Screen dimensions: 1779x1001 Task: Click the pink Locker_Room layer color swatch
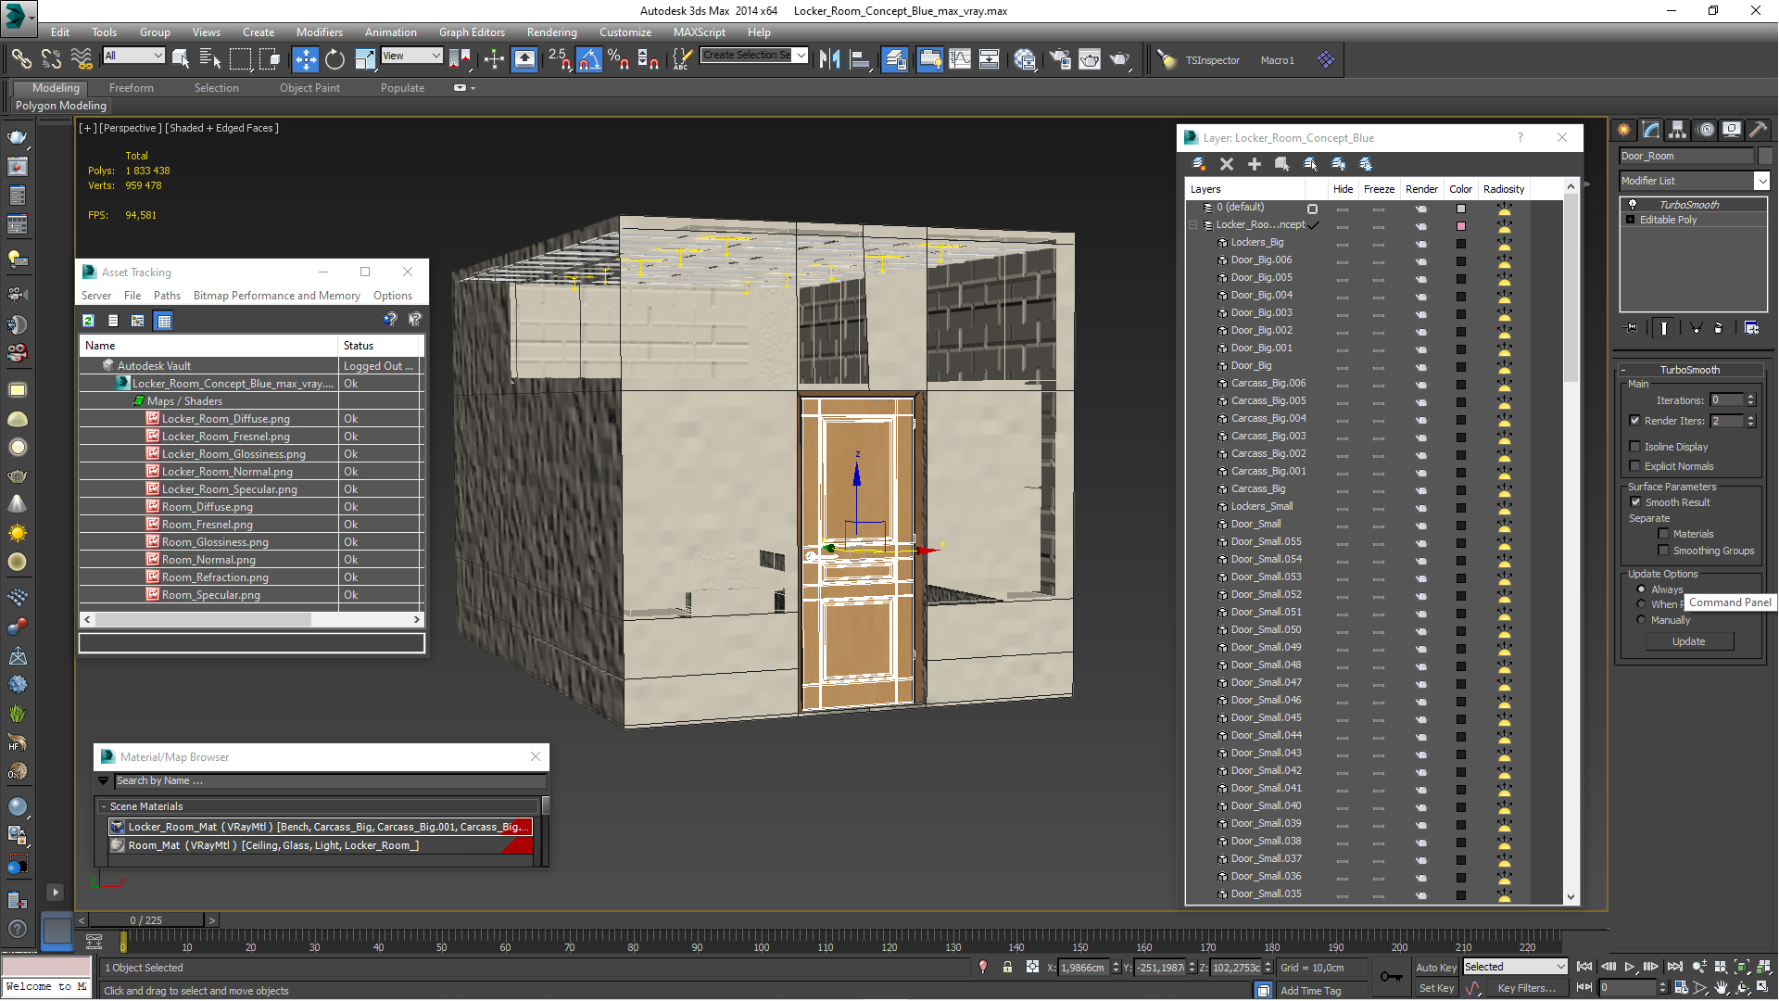(x=1461, y=226)
